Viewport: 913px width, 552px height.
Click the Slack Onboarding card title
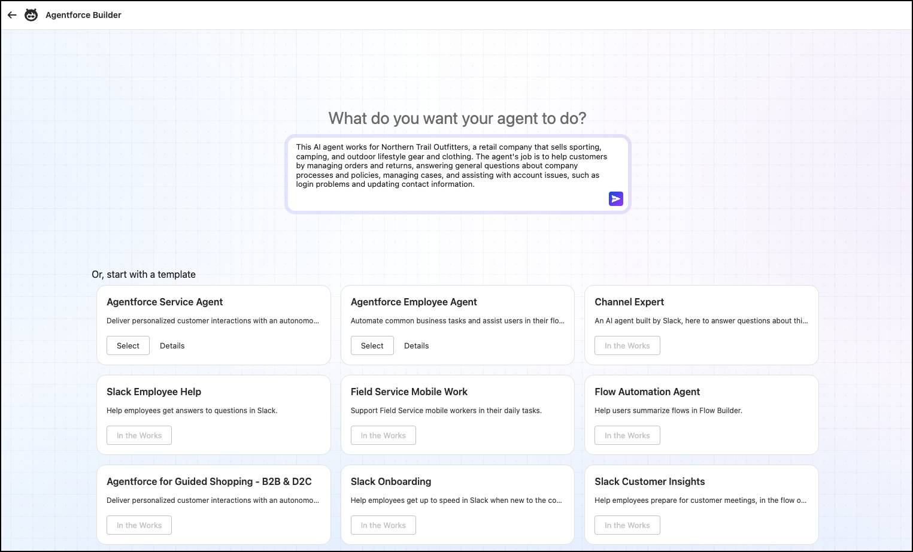pyautogui.click(x=391, y=481)
